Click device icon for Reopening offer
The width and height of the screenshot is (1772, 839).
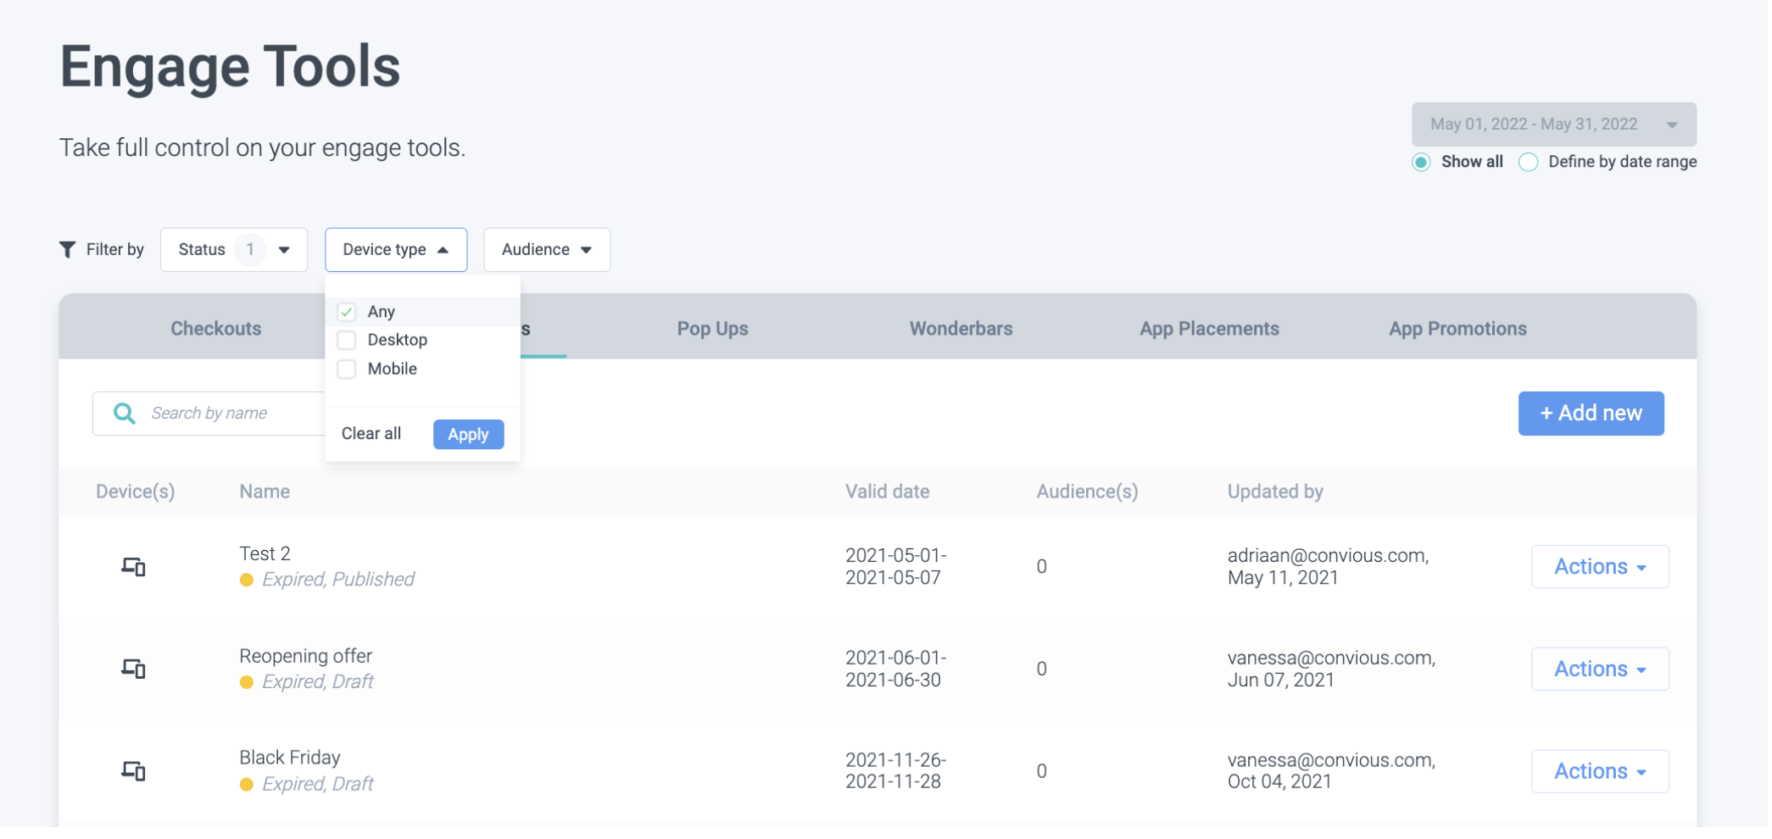coord(133,669)
